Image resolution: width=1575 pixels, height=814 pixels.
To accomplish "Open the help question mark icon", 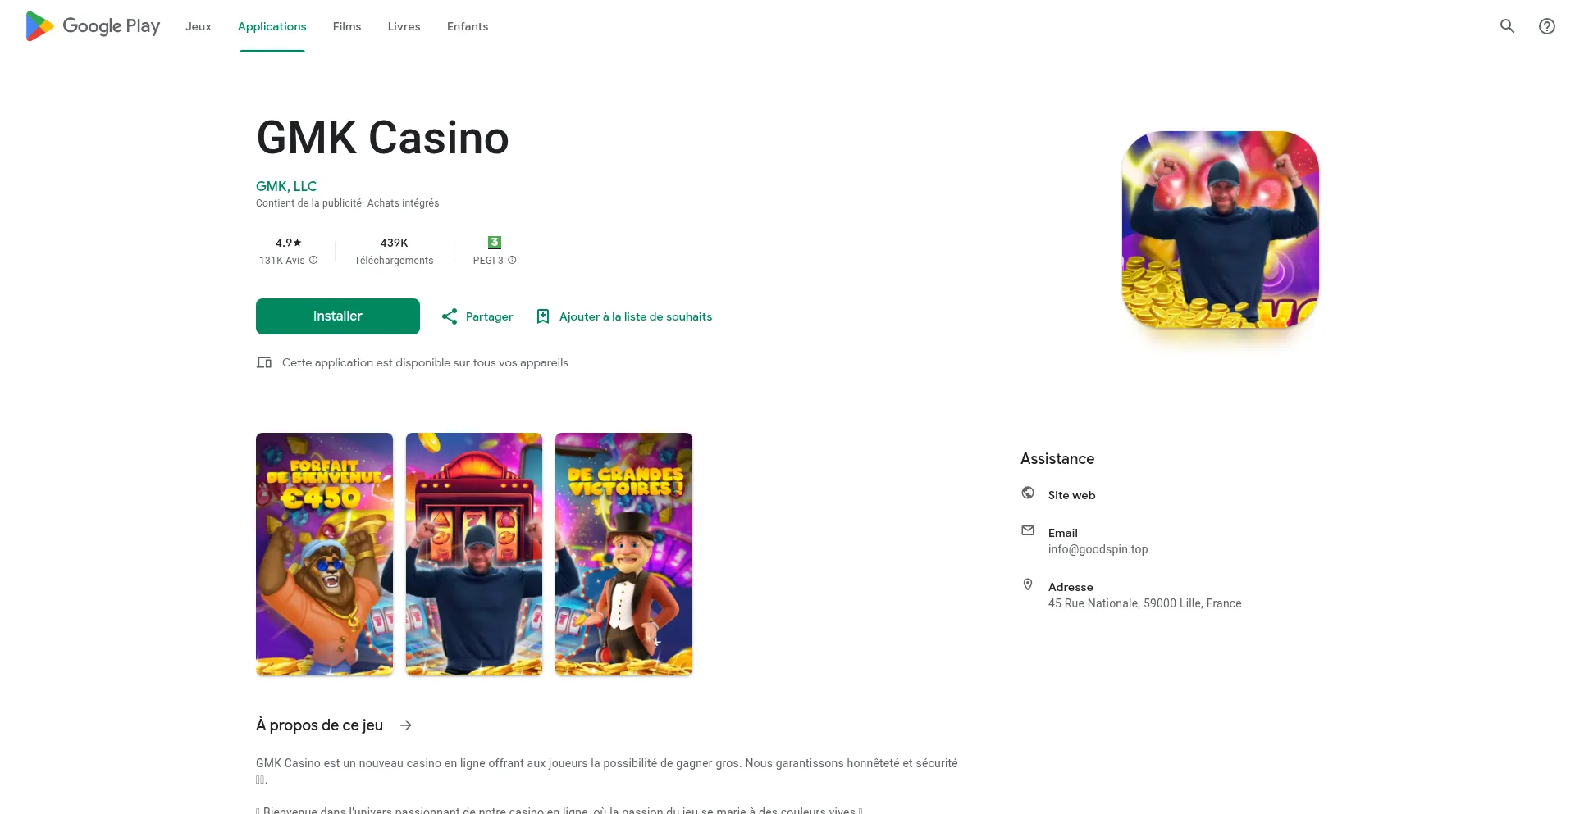I will point(1546,26).
